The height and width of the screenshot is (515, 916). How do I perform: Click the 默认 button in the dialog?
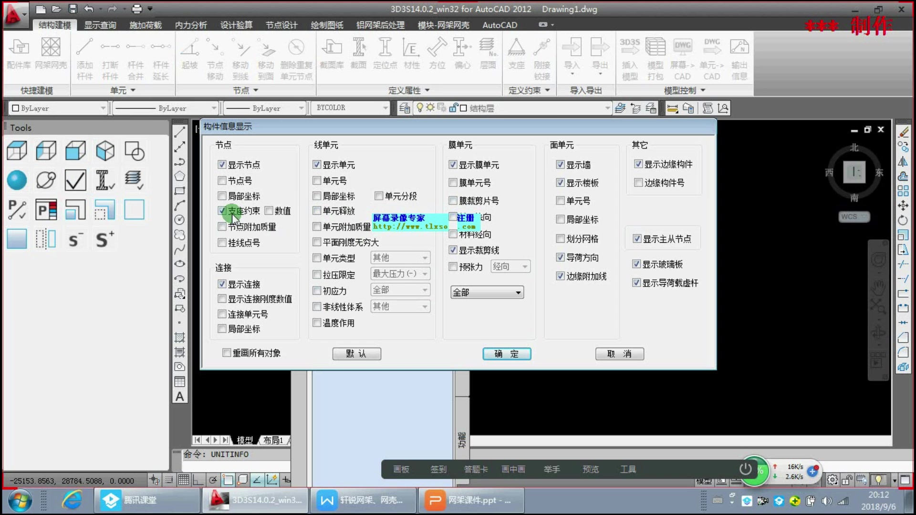356,353
